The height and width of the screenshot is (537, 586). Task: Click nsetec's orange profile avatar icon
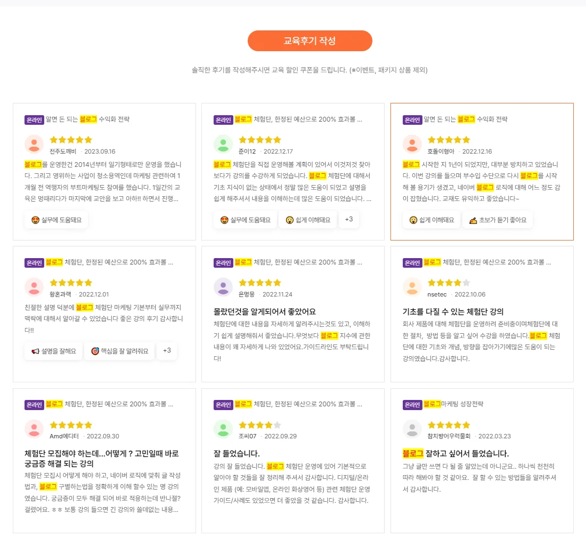coord(412,287)
